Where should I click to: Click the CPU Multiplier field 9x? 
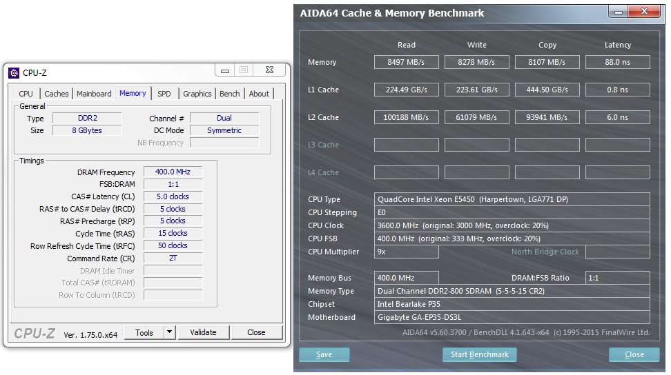406,252
